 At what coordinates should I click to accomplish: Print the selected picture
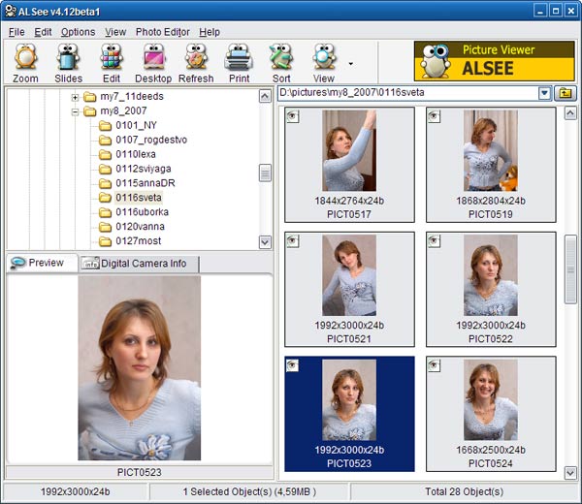[x=239, y=63]
